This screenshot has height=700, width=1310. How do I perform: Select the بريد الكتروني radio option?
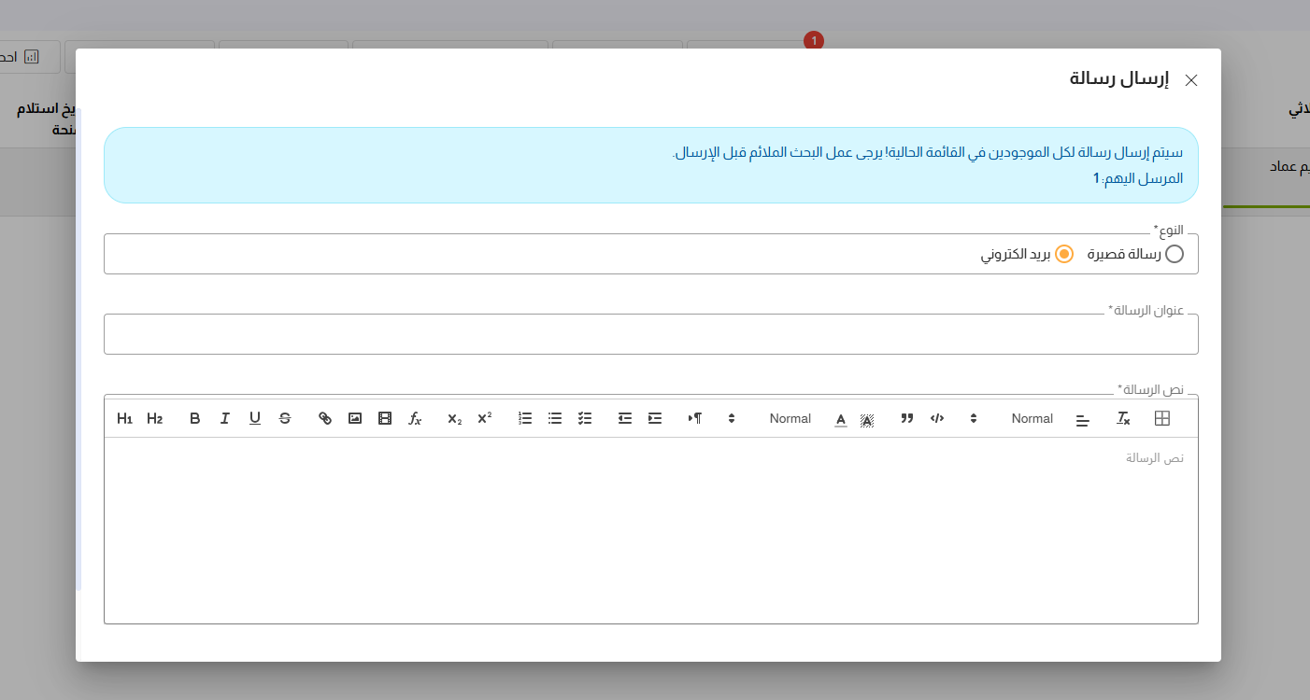1064,254
